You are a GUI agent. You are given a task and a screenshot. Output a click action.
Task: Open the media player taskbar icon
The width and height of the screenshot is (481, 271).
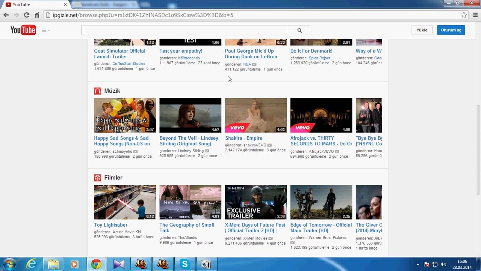tap(74, 264)
